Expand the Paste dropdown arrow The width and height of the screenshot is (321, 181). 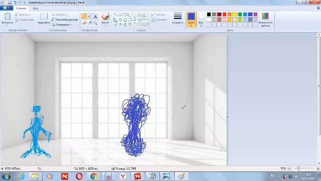(8, 25)
